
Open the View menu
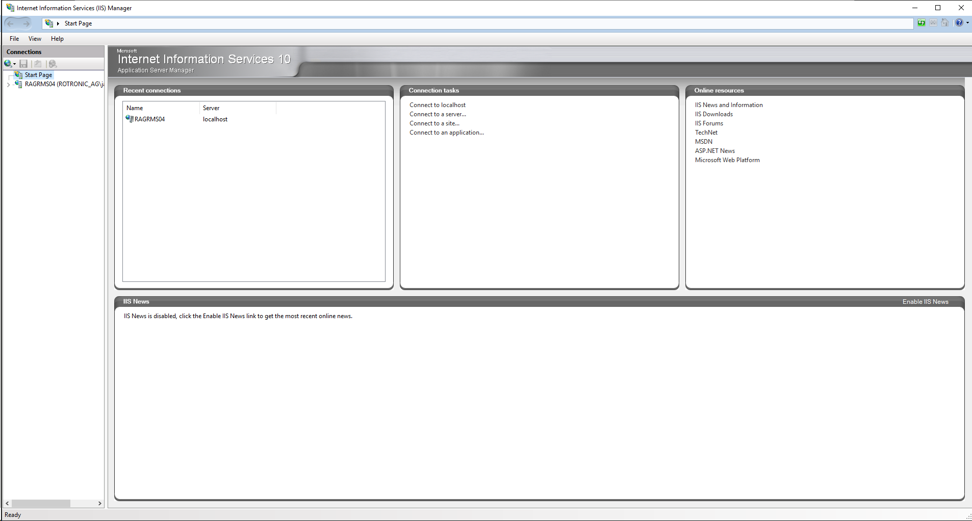pyautogui.click(x=35, y=39)
